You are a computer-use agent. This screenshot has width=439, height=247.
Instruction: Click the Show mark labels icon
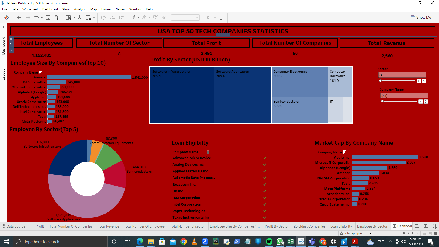[x=156, y=18]
